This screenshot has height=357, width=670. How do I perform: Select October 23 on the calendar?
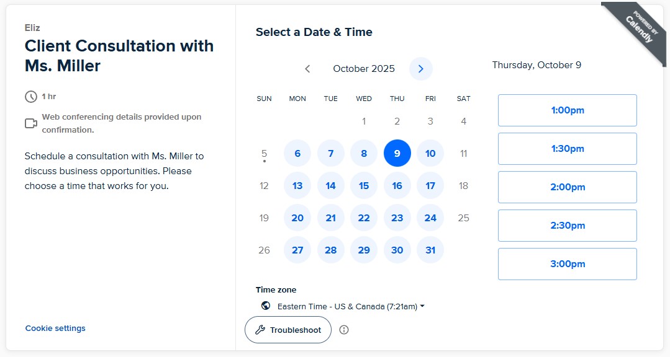click(x=397, y=218)
